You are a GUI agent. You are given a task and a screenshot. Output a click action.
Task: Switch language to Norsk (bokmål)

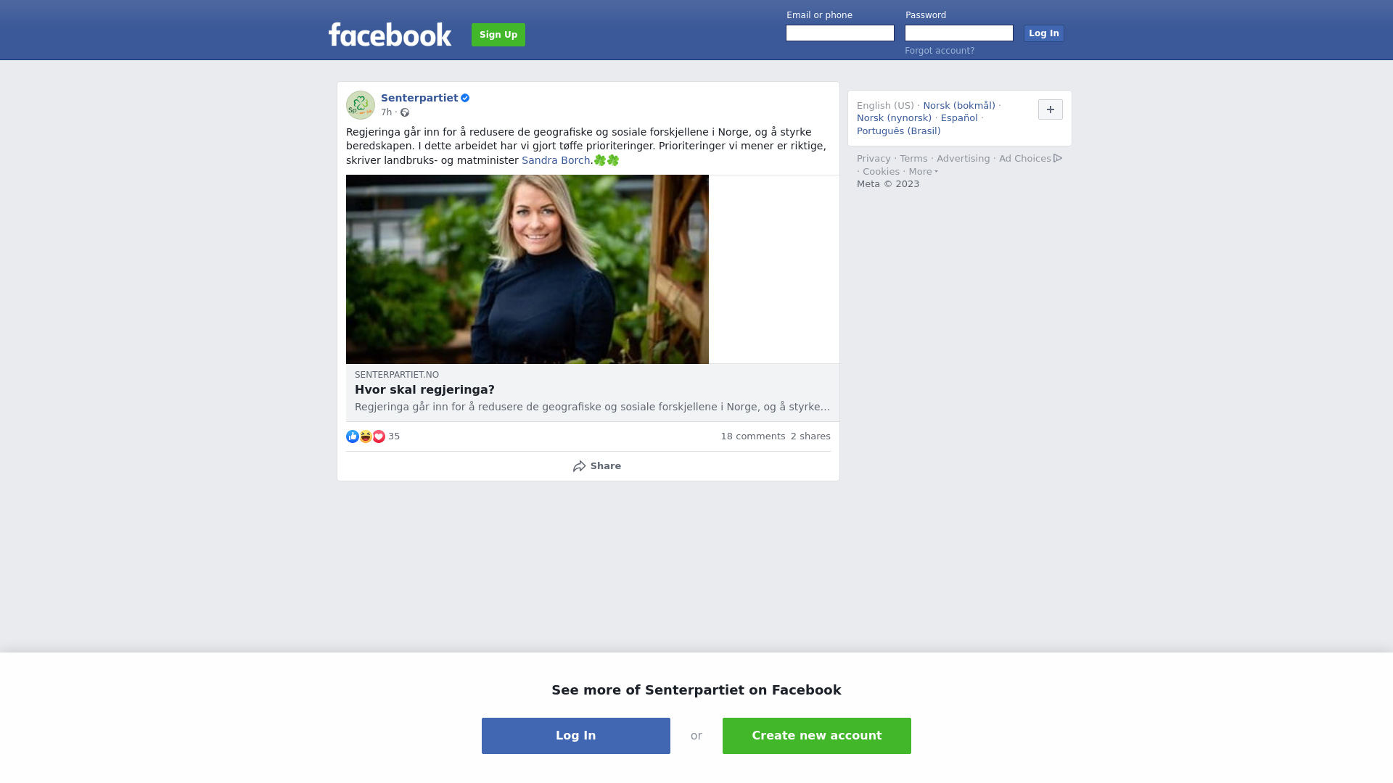(x=959, y=106)
